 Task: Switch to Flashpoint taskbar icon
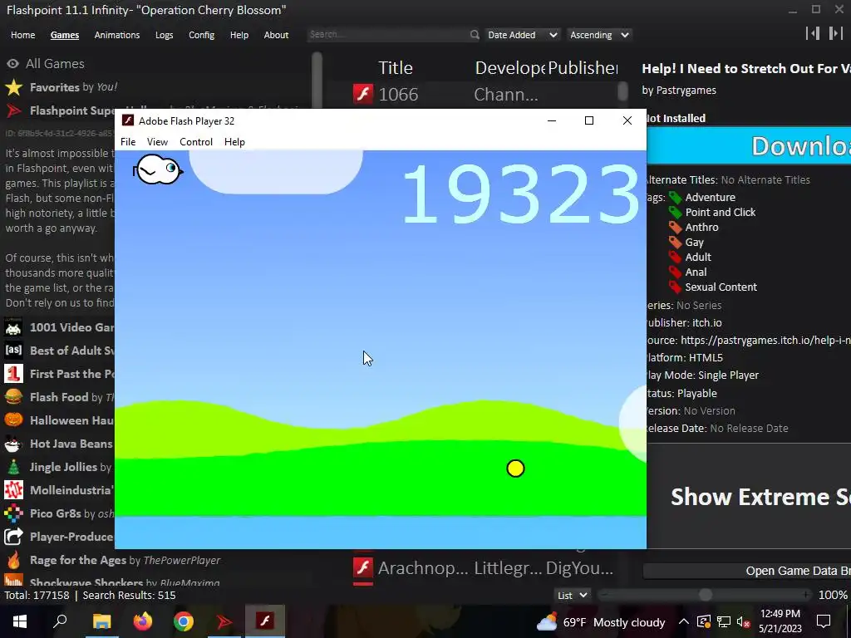pos(224,621)
